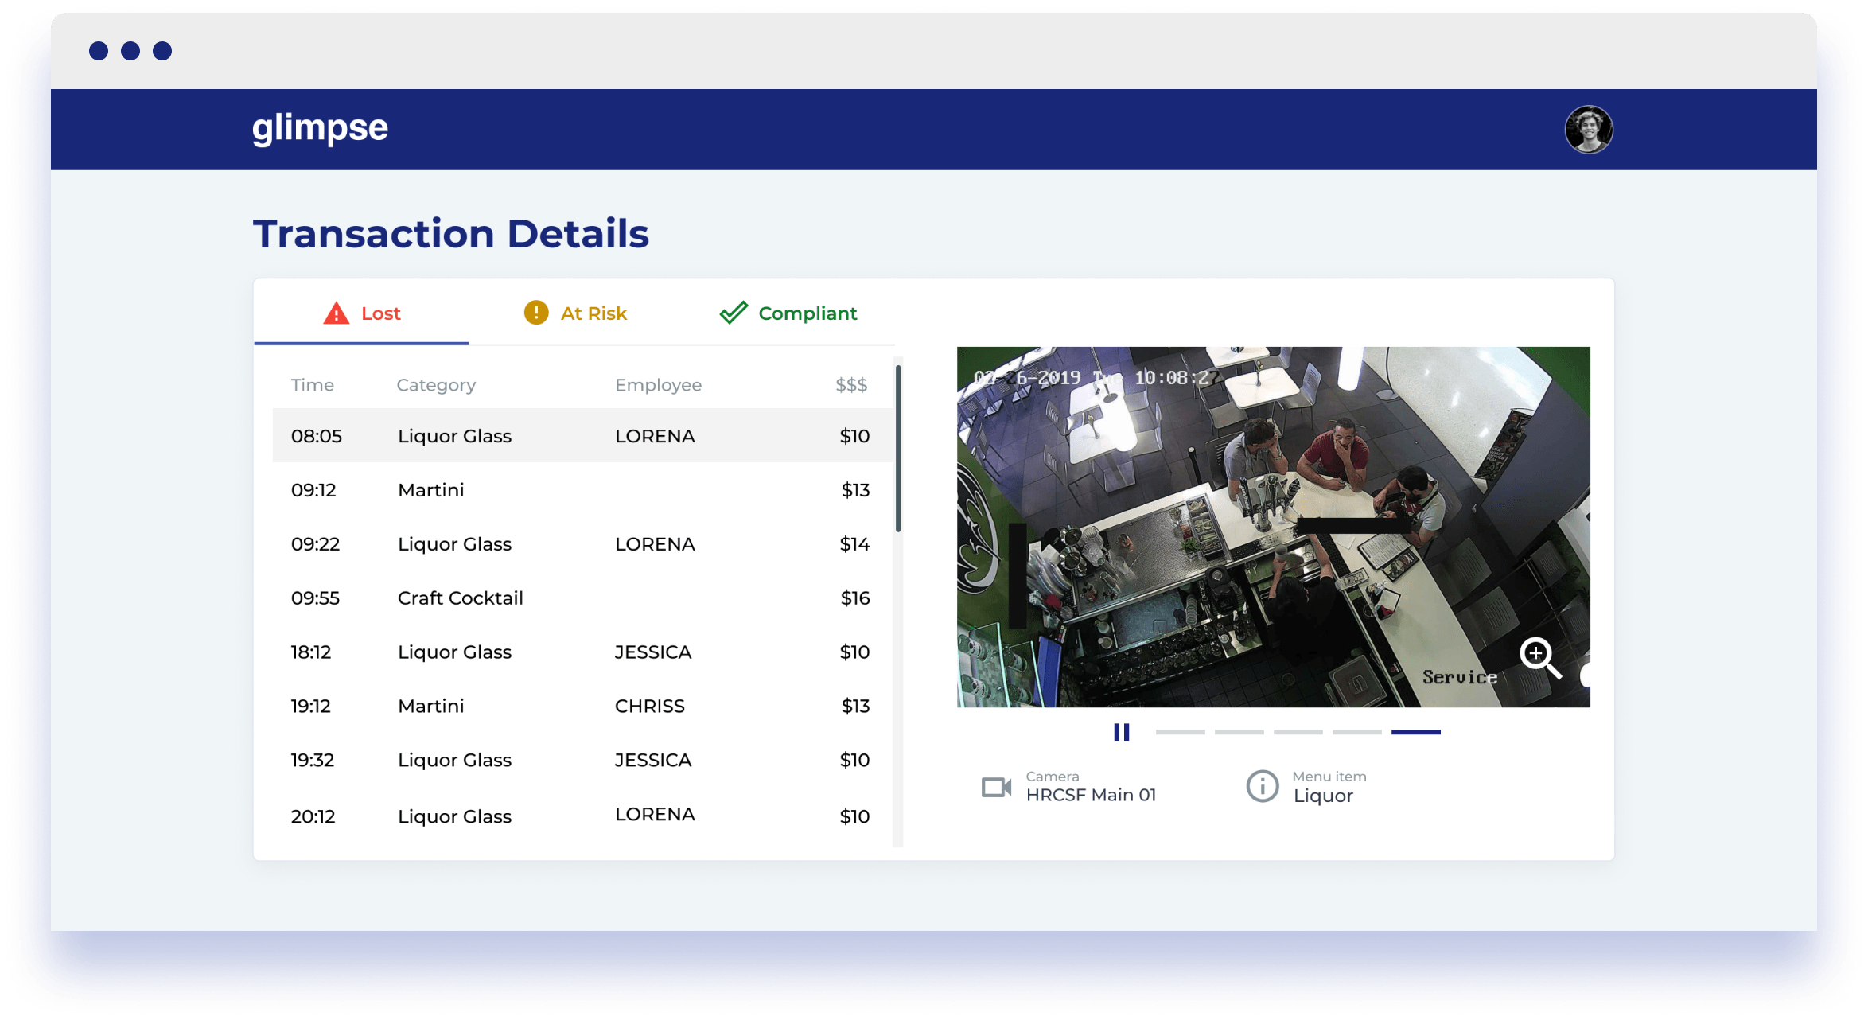The width and height of the screenshot is (1868, 1020).
Task: Select the active fifth clip segment marker
Action: tap(1415, 732)
